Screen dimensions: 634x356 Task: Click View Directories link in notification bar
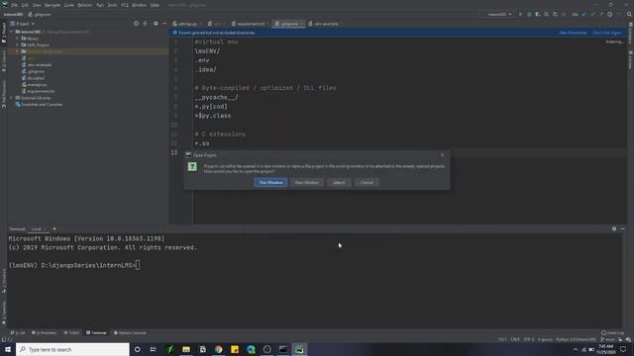[573, 33]
